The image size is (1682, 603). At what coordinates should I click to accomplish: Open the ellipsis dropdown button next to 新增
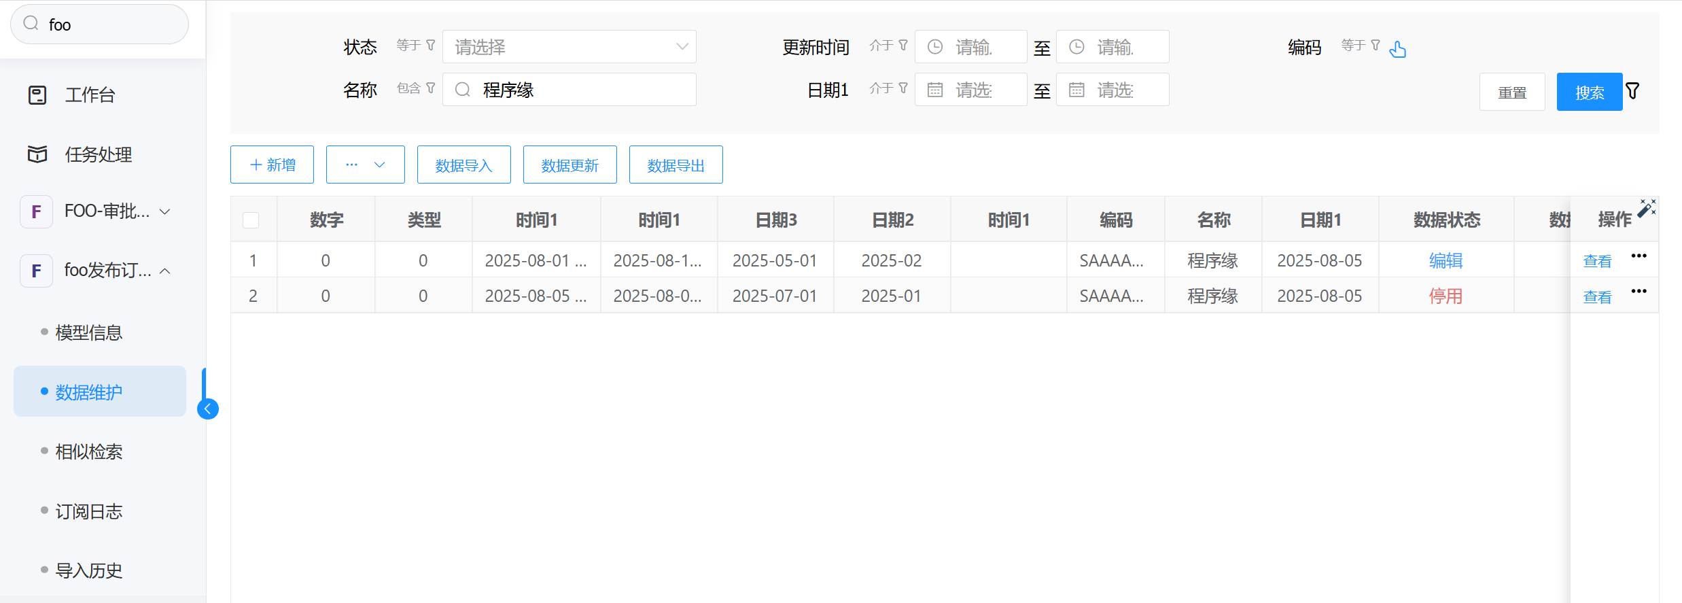365,165
